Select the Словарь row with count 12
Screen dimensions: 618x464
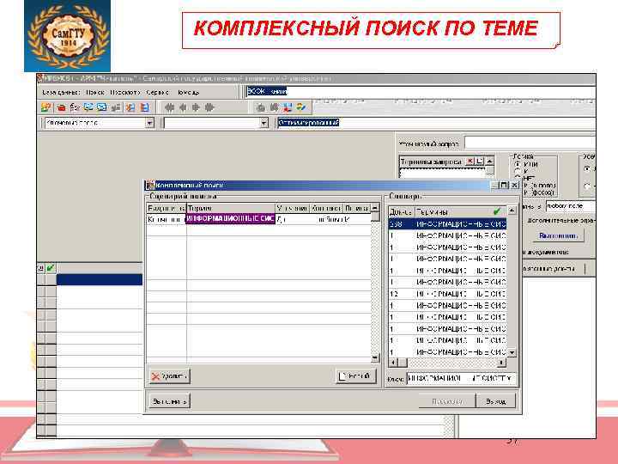(447, 294)
